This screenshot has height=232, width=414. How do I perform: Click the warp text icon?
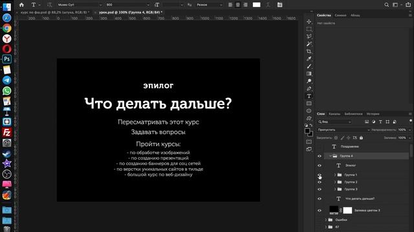point(268,5)
